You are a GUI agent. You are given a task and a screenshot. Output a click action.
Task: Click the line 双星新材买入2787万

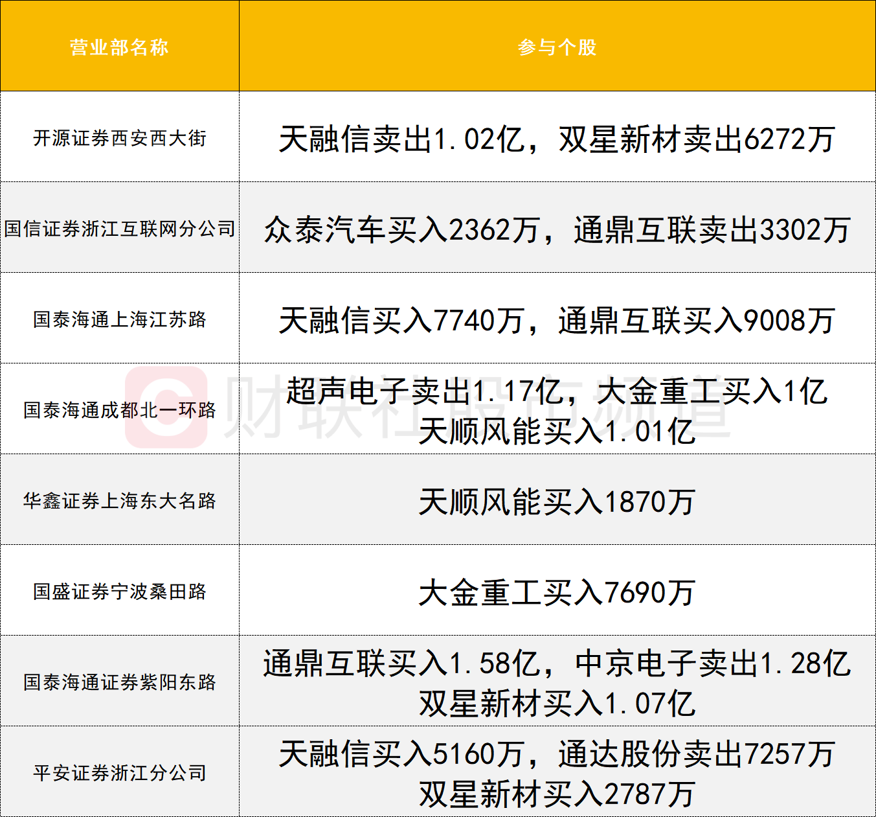pos(557,794)
